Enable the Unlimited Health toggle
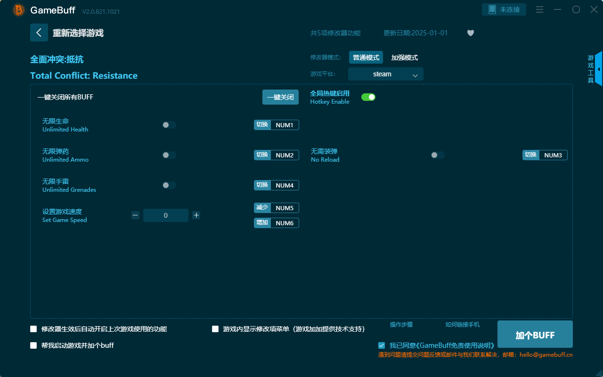Screen dimensions: 603x377 [169, 124]
